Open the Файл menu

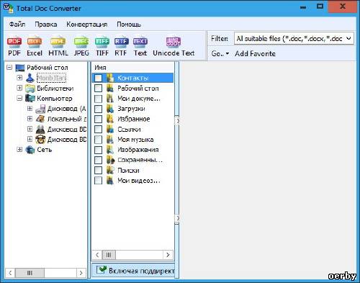(17, 24)
